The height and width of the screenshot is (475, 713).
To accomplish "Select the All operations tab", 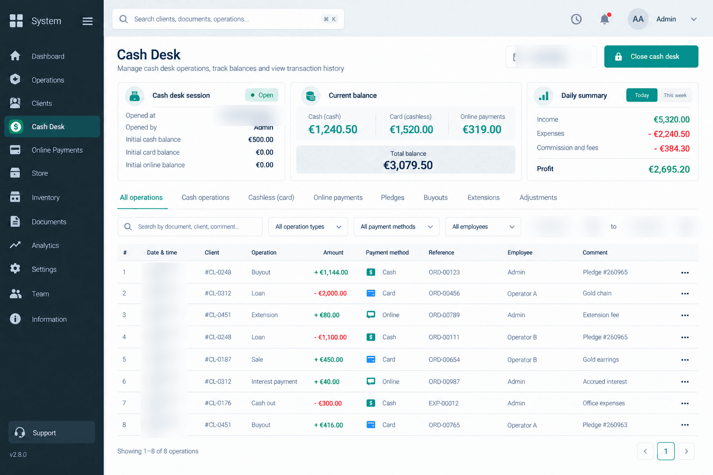I will pyautogui.click(x=141, y=198).
